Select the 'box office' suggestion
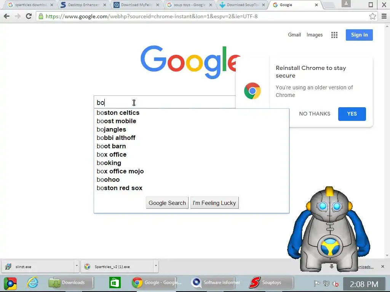390x292 pixels. coord(192,155)
